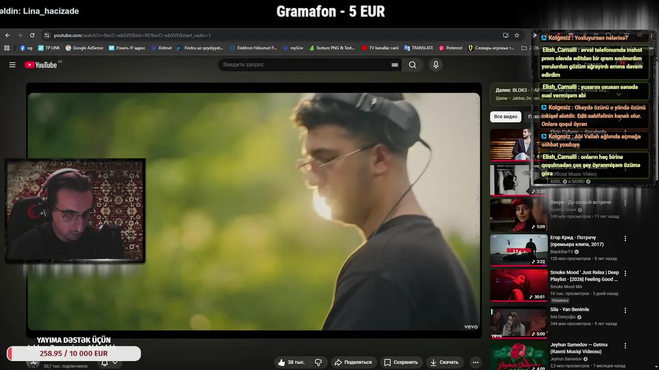Open the 'TV kanallar canli' bookmark
659x370 pixels.
tap(380, 48)
